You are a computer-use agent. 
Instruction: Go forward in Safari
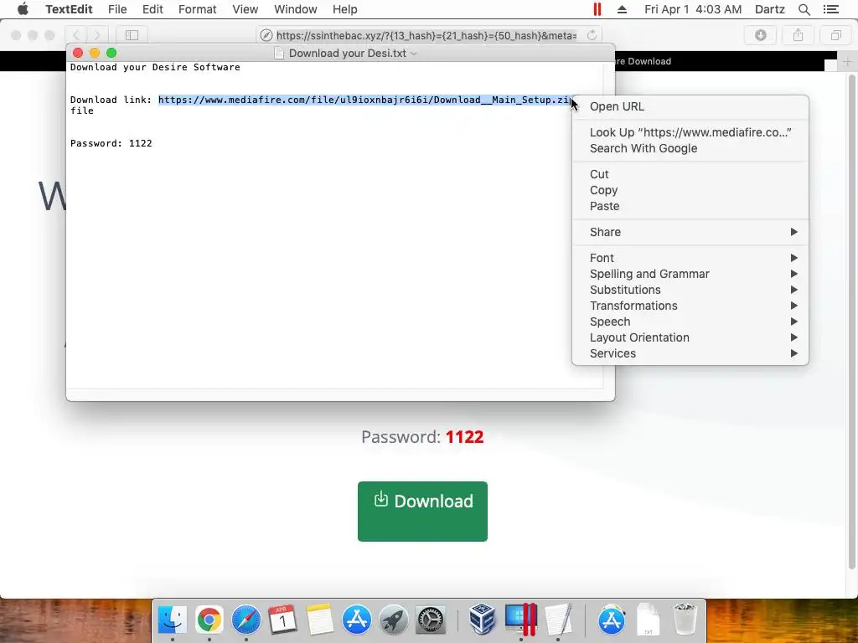click(97, 35)
